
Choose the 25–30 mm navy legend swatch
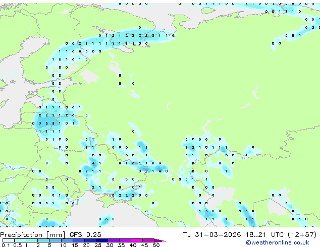point(101,240)
